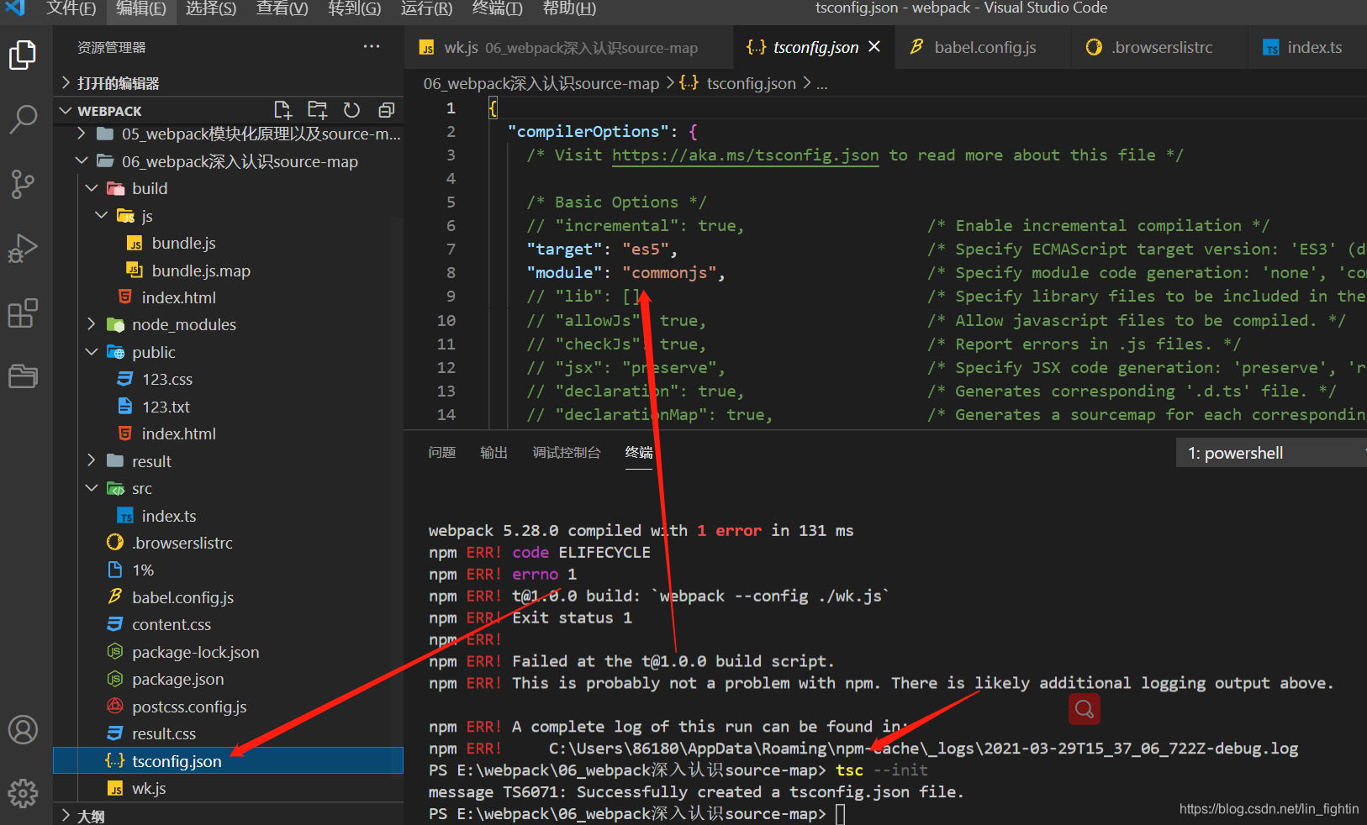Expand the result folder
Image resolution: width=1367 pixels, height=825 pixels.
click(92, 460)
